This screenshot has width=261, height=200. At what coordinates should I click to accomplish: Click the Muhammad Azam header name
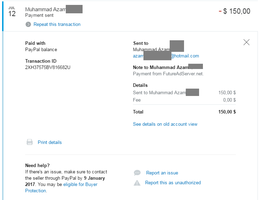click(54, 9)
